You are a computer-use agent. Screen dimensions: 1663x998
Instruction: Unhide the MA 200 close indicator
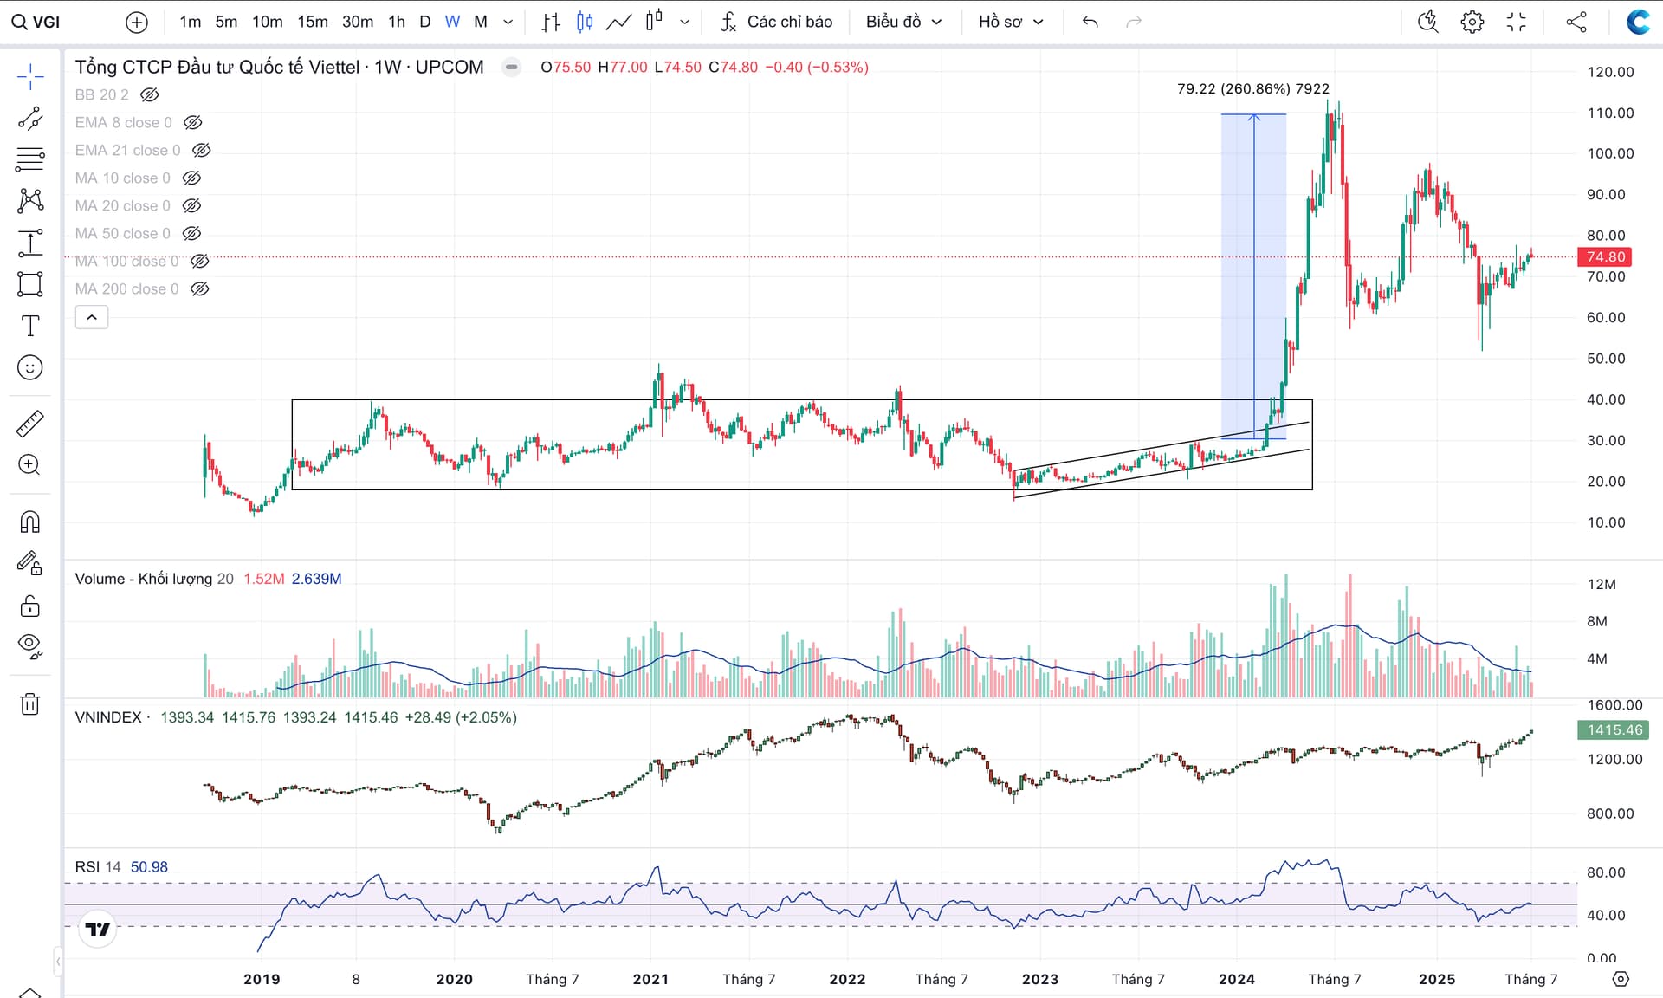[200, 288]
